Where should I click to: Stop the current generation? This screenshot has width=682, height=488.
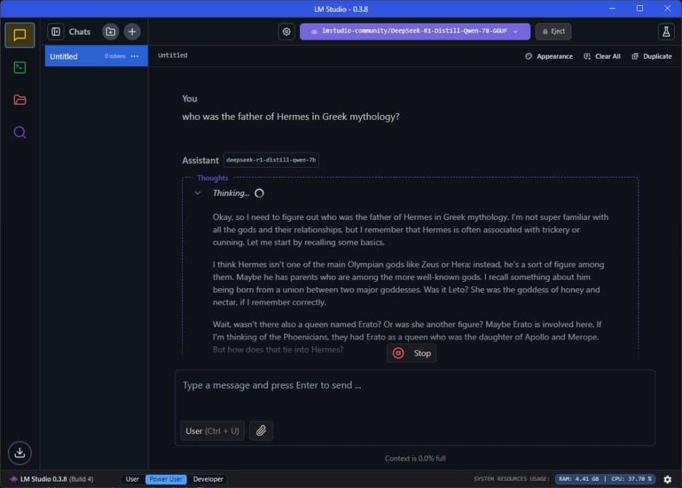[x=411, y=353]
